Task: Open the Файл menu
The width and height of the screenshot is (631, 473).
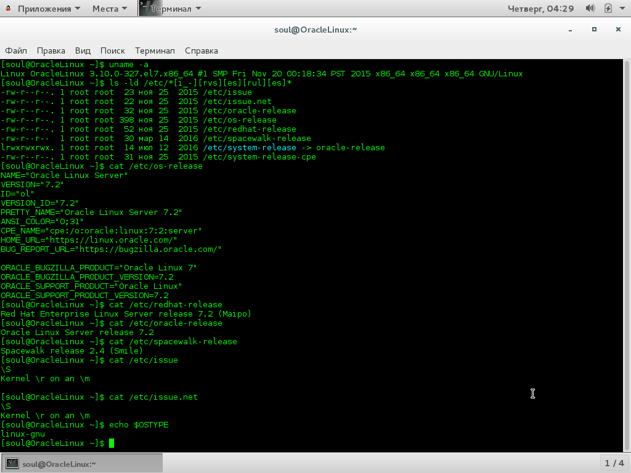Action: [16, 51]
